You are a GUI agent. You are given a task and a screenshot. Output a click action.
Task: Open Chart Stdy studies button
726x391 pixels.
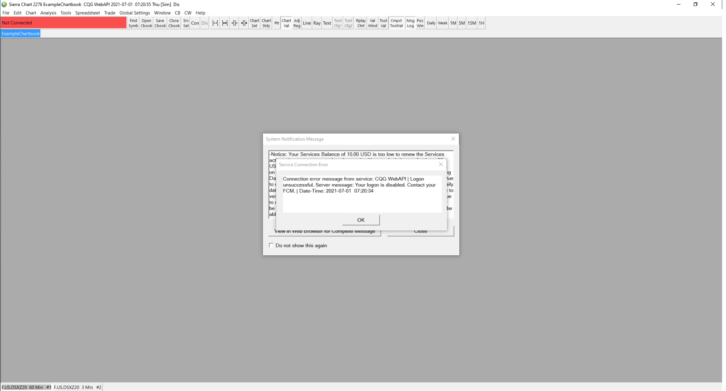266,23
